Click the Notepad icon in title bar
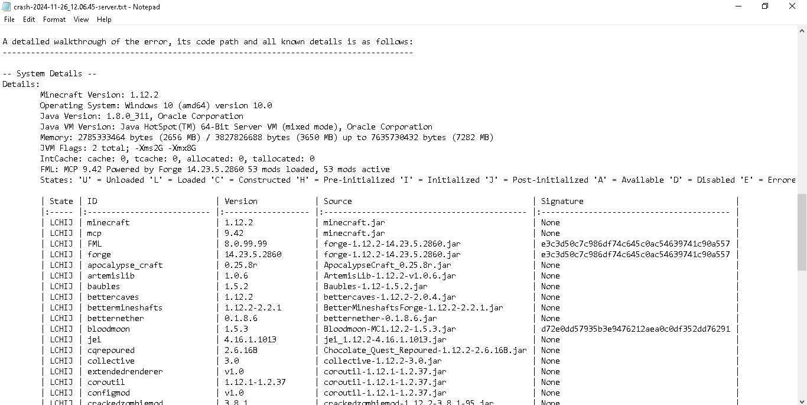Viewport: 807px width, 405px height. tap(6, 7)
